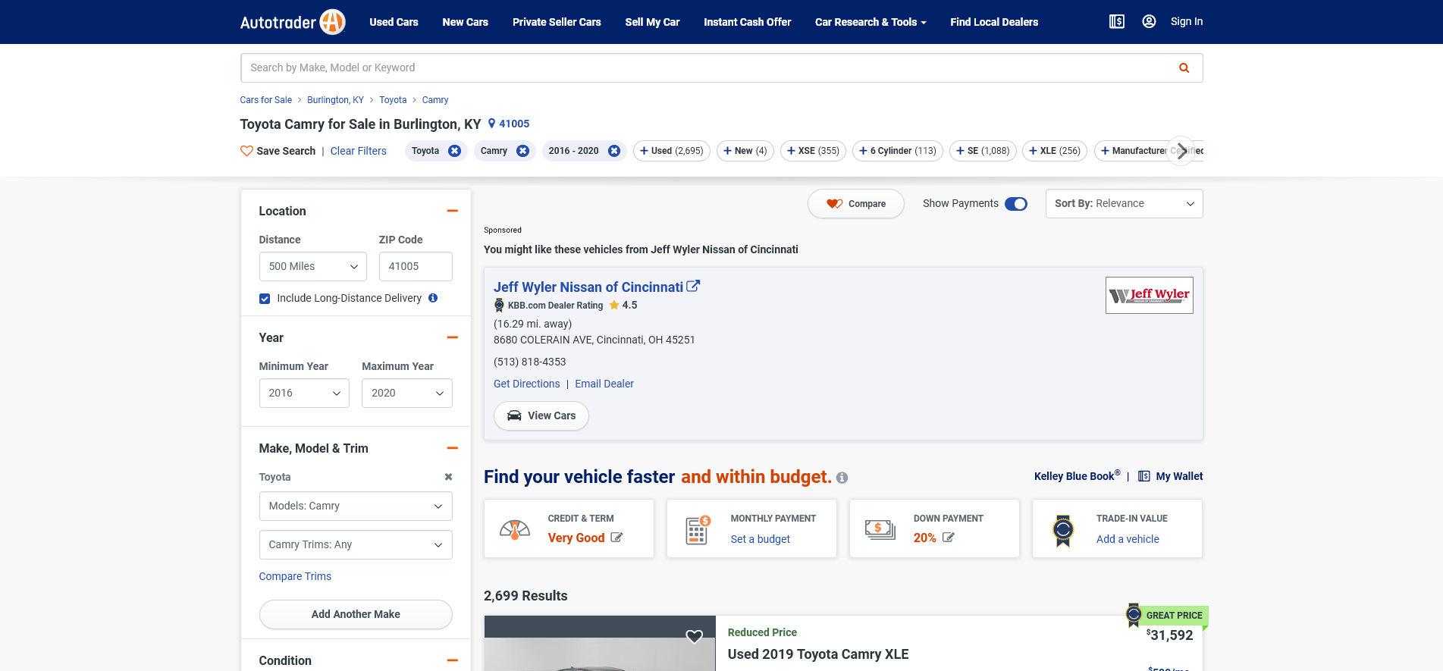The width and height of the screenshot is (1443, 671).
Task: Open Instant Cash Offer page
Action: pyautogui.click(x=747, y=22)
